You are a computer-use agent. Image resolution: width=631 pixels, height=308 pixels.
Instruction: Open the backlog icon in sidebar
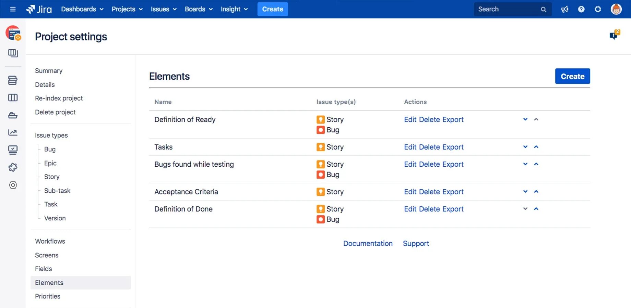(x=13, y=80)
